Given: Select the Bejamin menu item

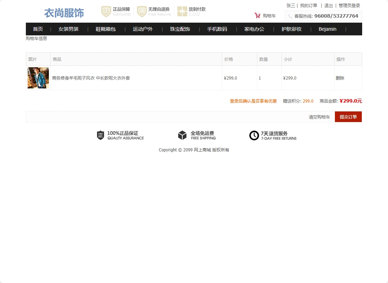Looking at the screenshot, I should coord(327,29).
